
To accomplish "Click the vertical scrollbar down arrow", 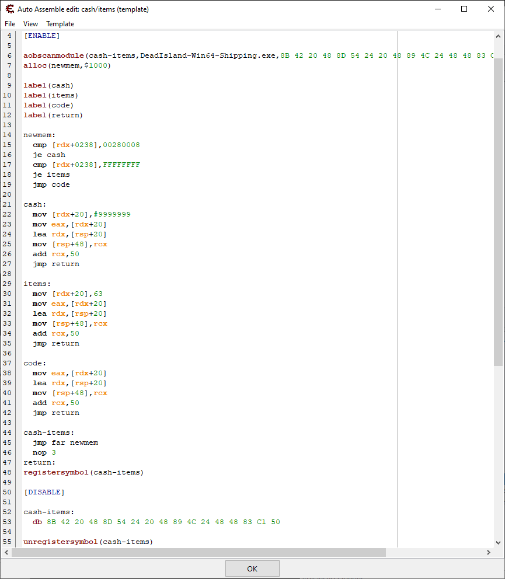I will click(x=498, y=542).
